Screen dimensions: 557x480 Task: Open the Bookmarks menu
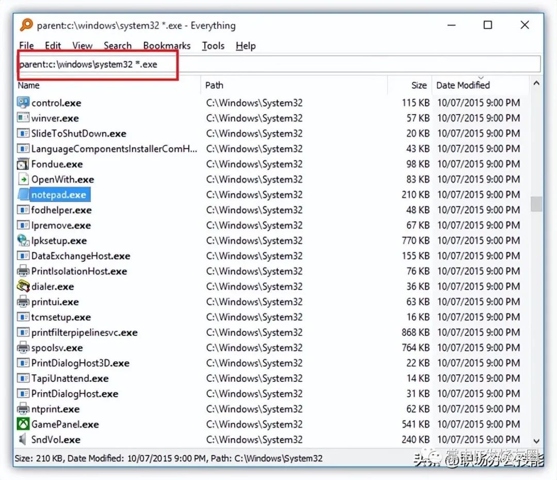point(167,45)
